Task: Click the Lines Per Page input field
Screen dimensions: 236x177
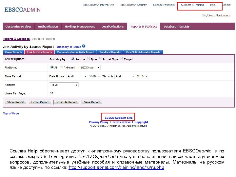Action: coord(55,93)
